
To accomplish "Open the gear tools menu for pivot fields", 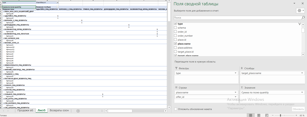I will (300, 11).
